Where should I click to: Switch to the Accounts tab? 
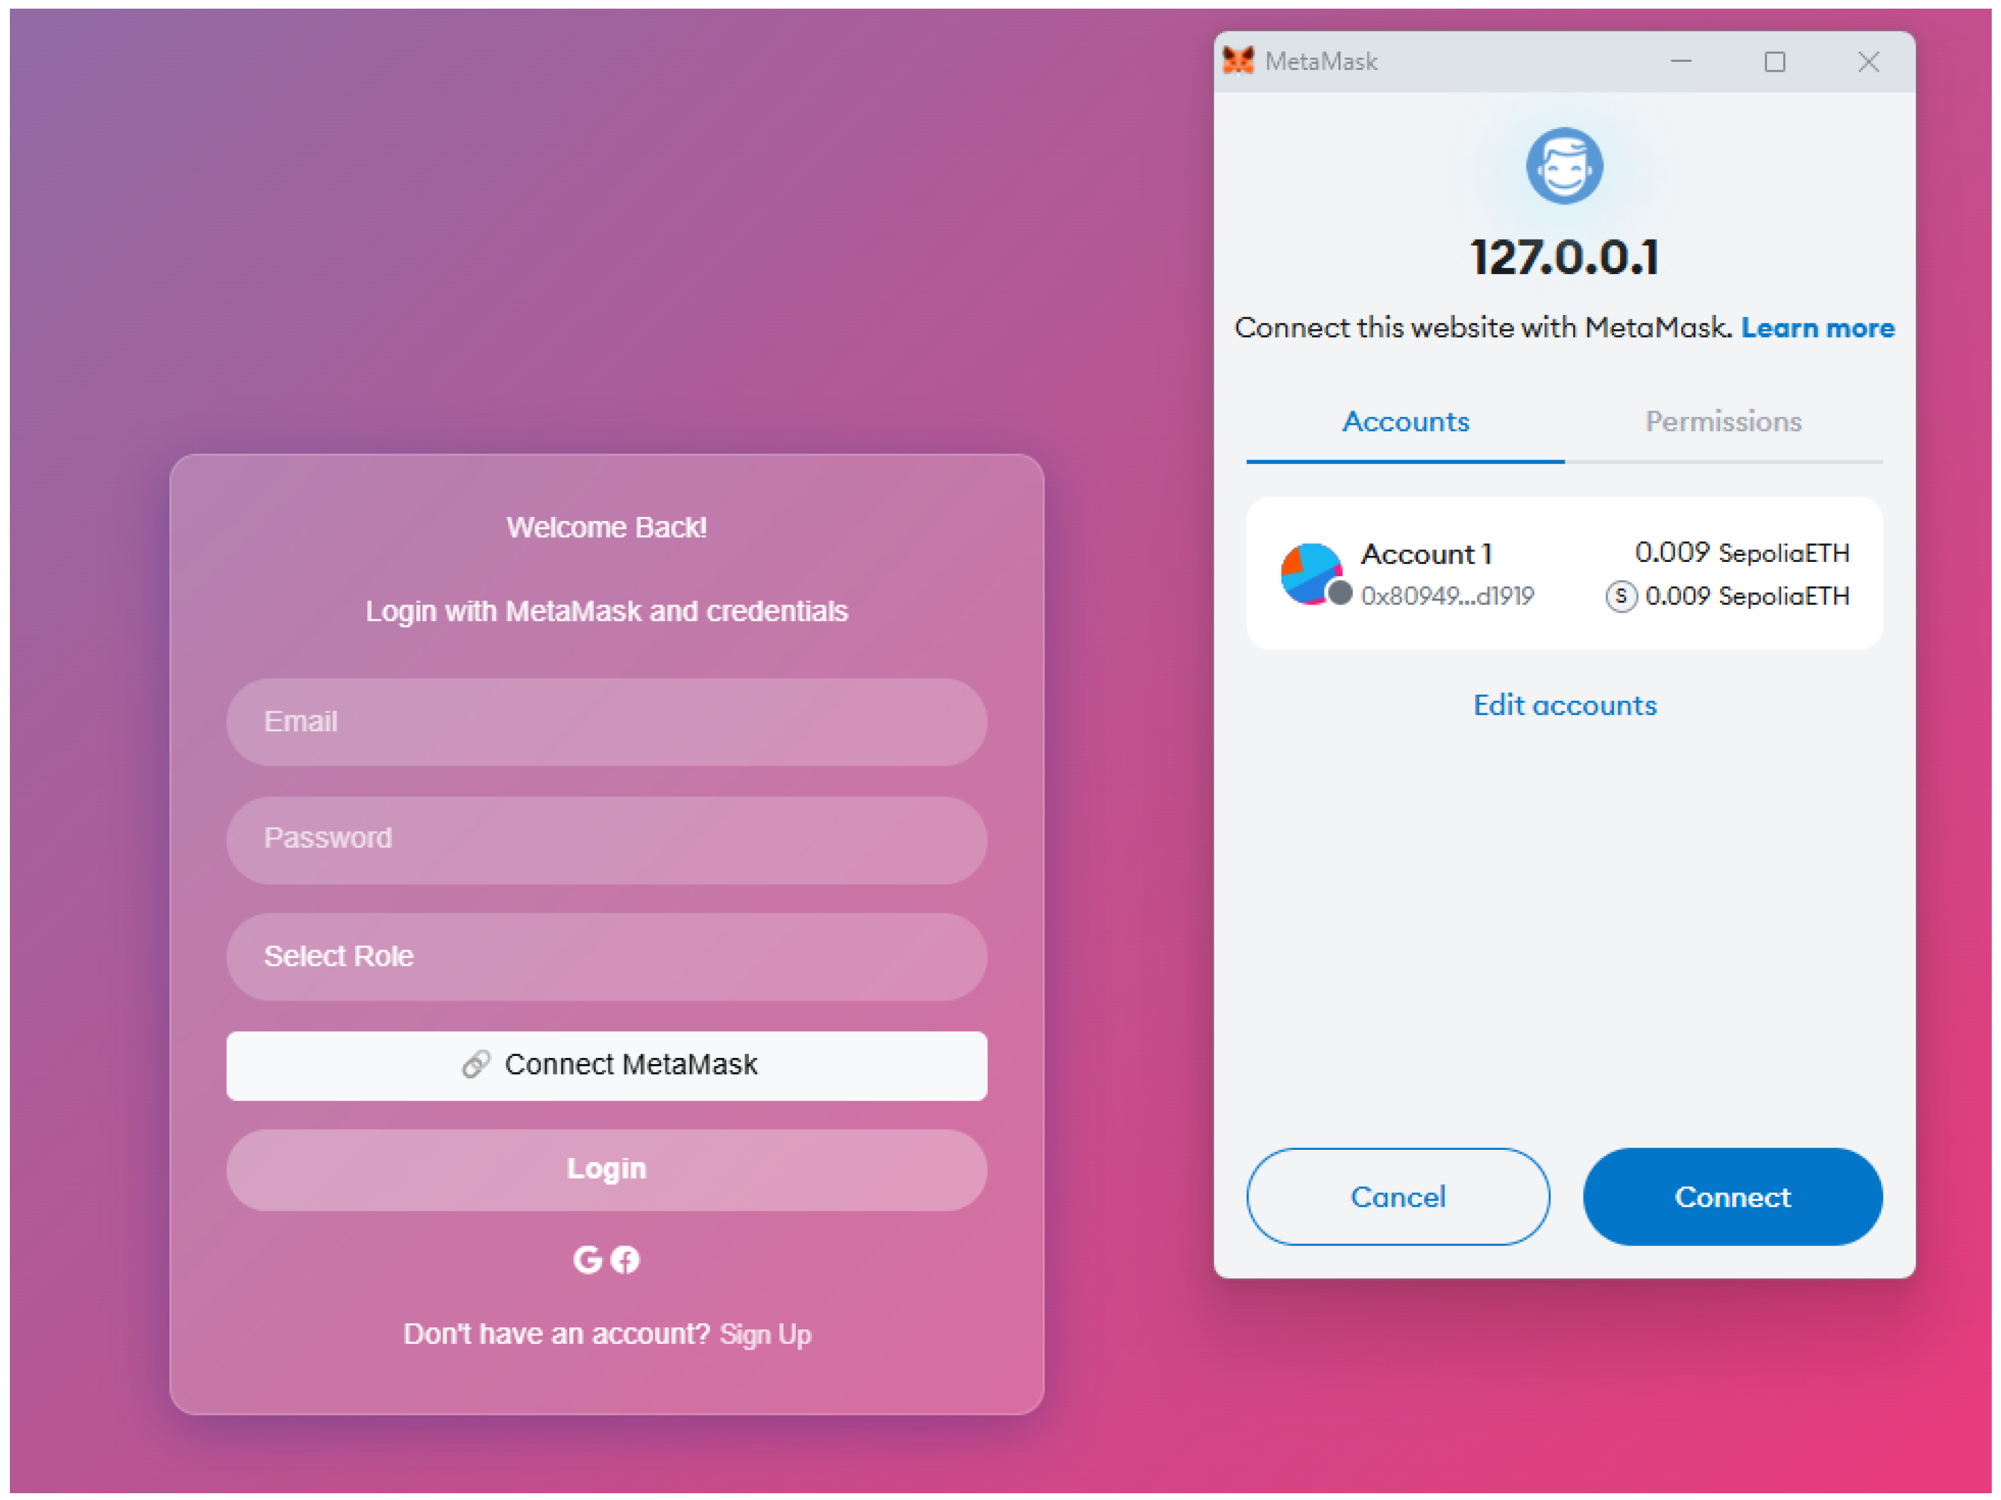tap(1405, 422)
